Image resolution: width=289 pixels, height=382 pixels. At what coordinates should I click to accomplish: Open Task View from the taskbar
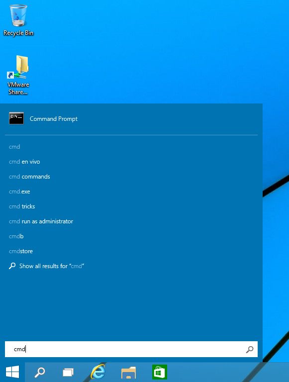pyautogui.click(x=68, y=372)
